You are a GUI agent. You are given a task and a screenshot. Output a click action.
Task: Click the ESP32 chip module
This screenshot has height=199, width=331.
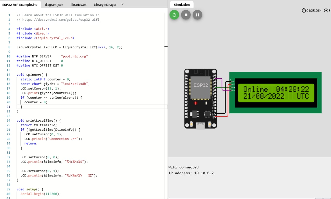tap(200, 87)
